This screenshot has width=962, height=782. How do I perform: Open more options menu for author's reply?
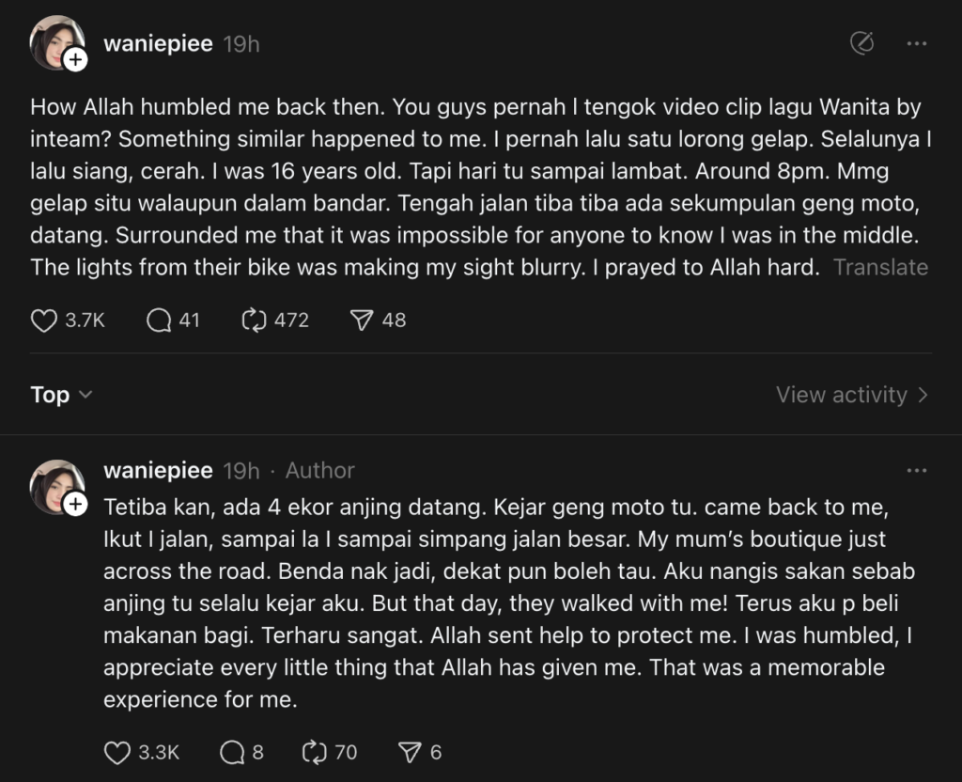point(917,470)
